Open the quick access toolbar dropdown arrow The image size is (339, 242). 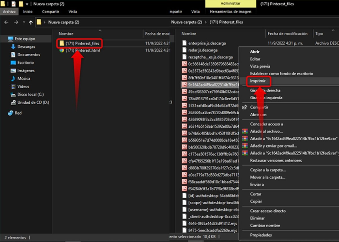27,4
